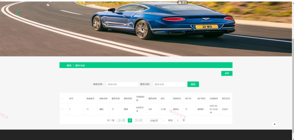Click the 服务名称: search label
The image size is (294, 140).
[x=145, y=84]
